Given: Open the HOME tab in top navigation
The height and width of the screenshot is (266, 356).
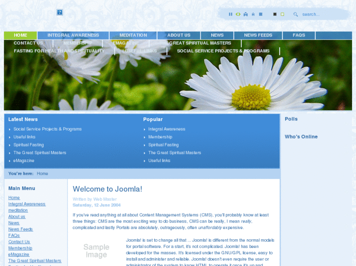Looking at the screenshot, I should (21, 35).
